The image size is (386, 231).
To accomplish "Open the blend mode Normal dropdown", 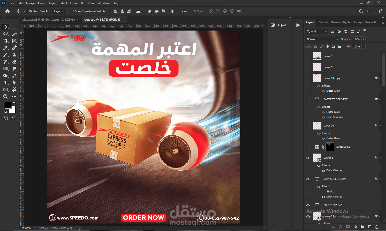I will (x=322, y=39).
